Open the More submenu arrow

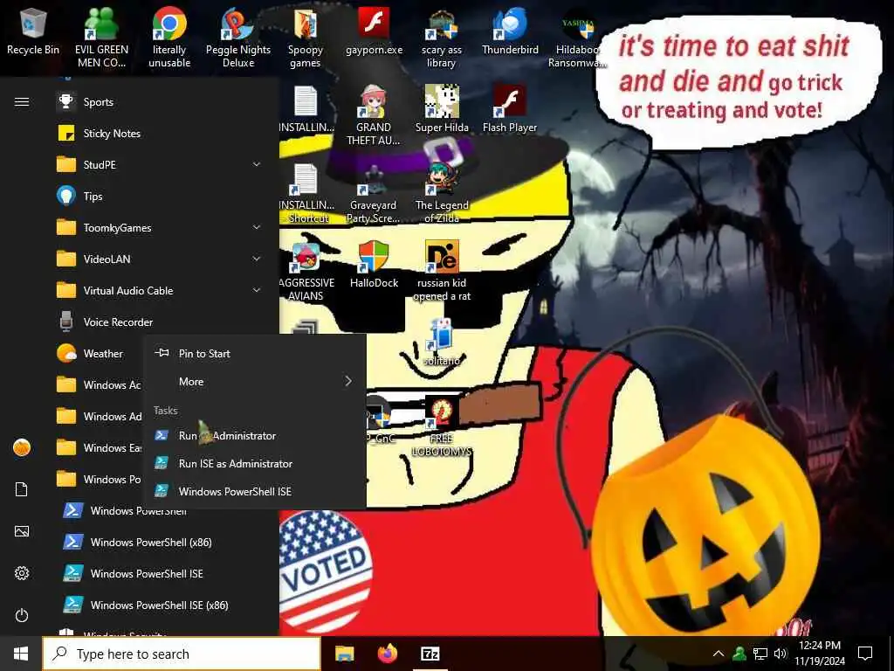[348, 381]
